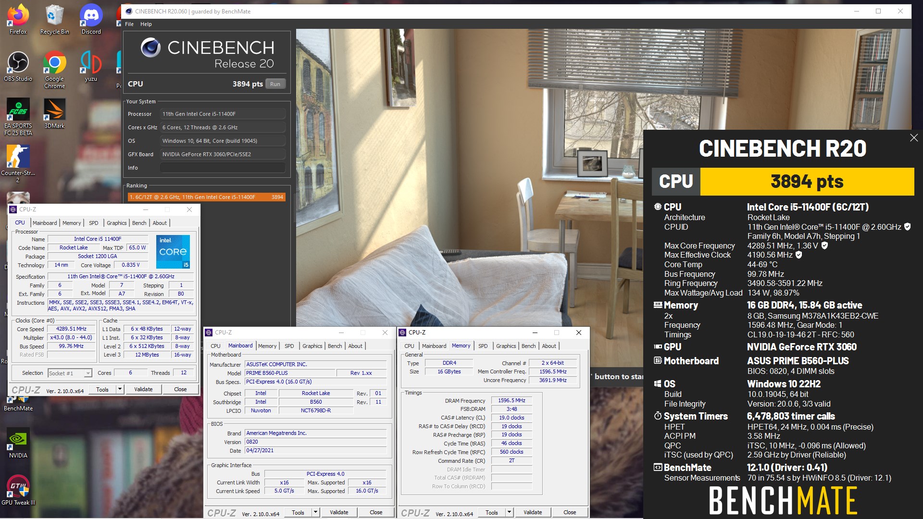The image size is (923, 519).
Task: Click the Memory section icon in BenchMate panel
Action: click(x=658, y=305)
